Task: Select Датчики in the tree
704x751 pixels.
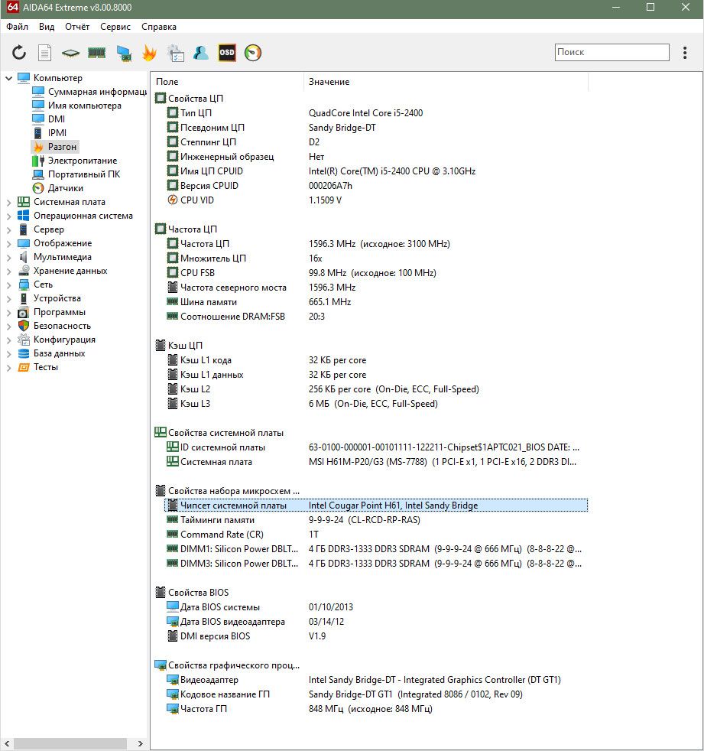Action: (57, 188)
